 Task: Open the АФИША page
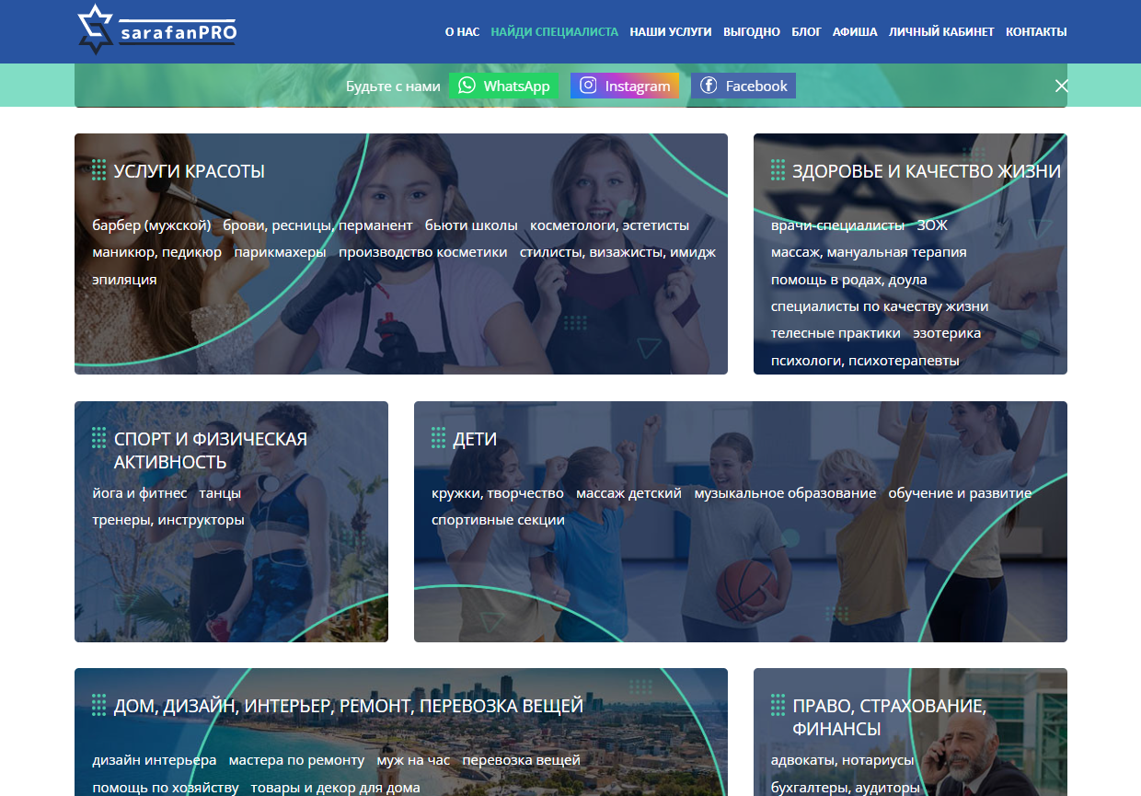pyautogui.click(x=855, y=31)
